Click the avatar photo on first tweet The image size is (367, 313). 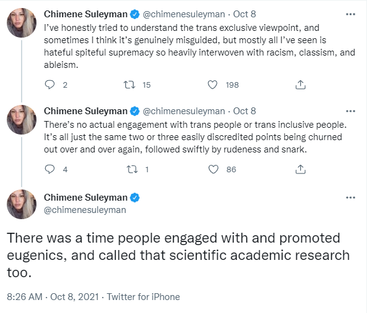point(22,23)
